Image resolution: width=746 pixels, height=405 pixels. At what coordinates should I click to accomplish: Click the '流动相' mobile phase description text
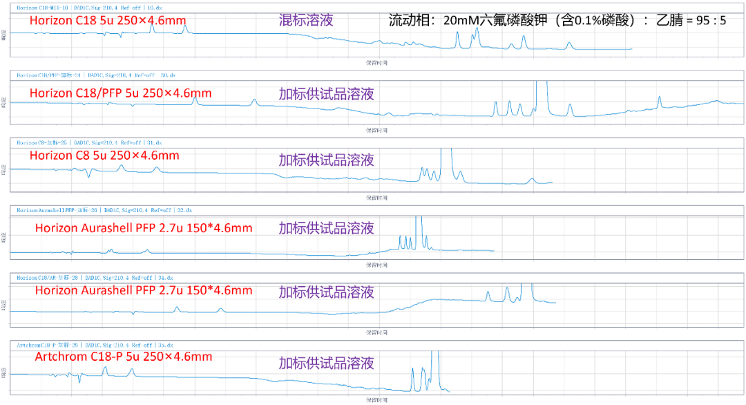coord(557,20)
